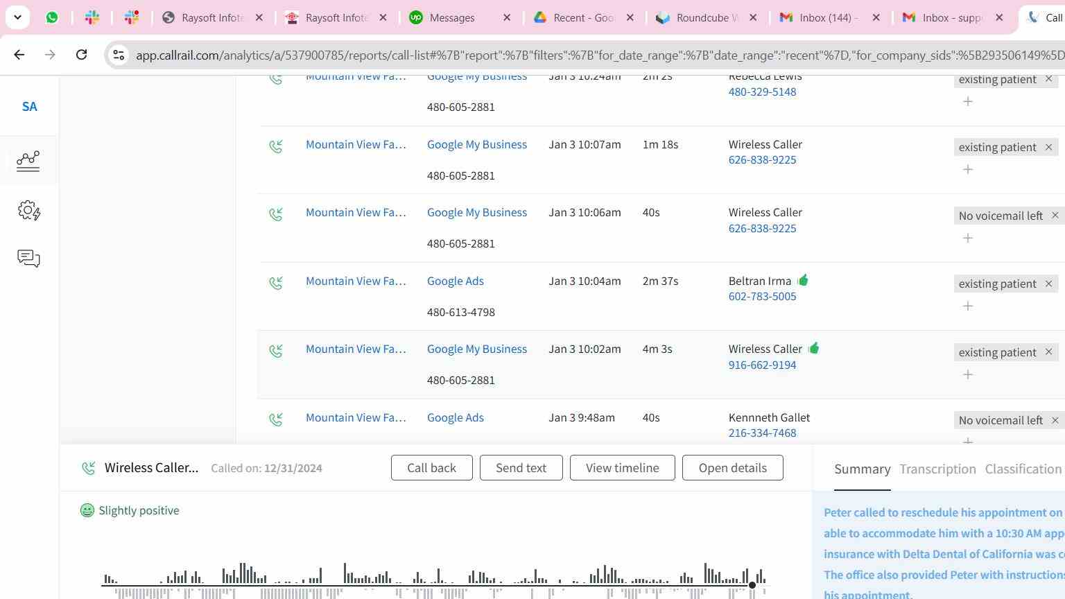This screenshot has width=1065, height=599.
Task: Switch to the Classification tab
Action: coord(1023,469)
